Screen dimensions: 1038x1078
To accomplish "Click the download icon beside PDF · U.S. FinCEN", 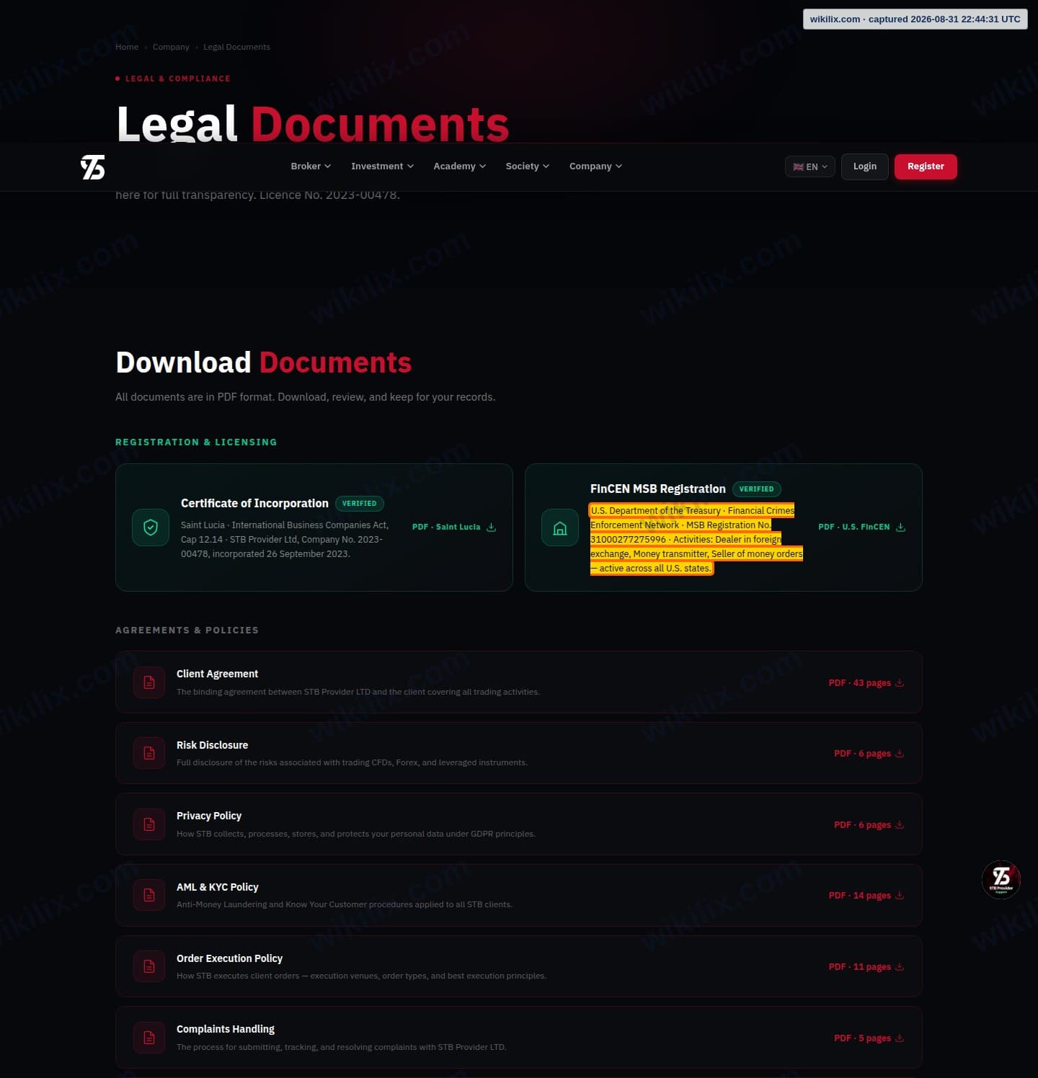I will 900,527.
